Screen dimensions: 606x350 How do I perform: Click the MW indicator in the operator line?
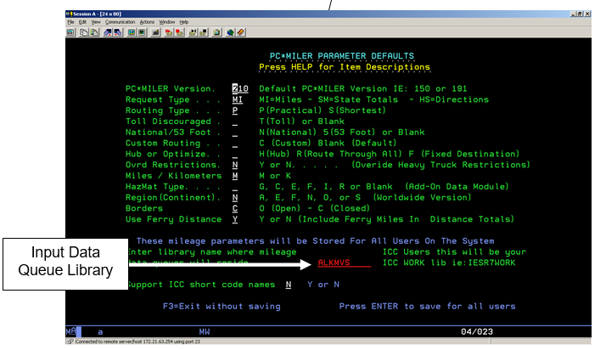(205, 332)
